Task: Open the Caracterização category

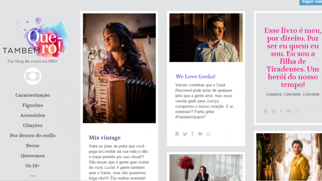Action: 33,95
